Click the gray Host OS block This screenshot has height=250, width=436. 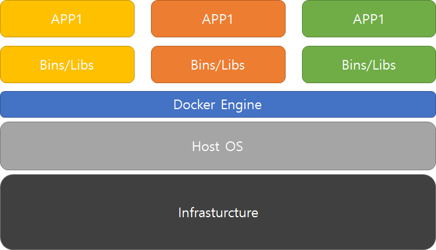tap(218, 146)
